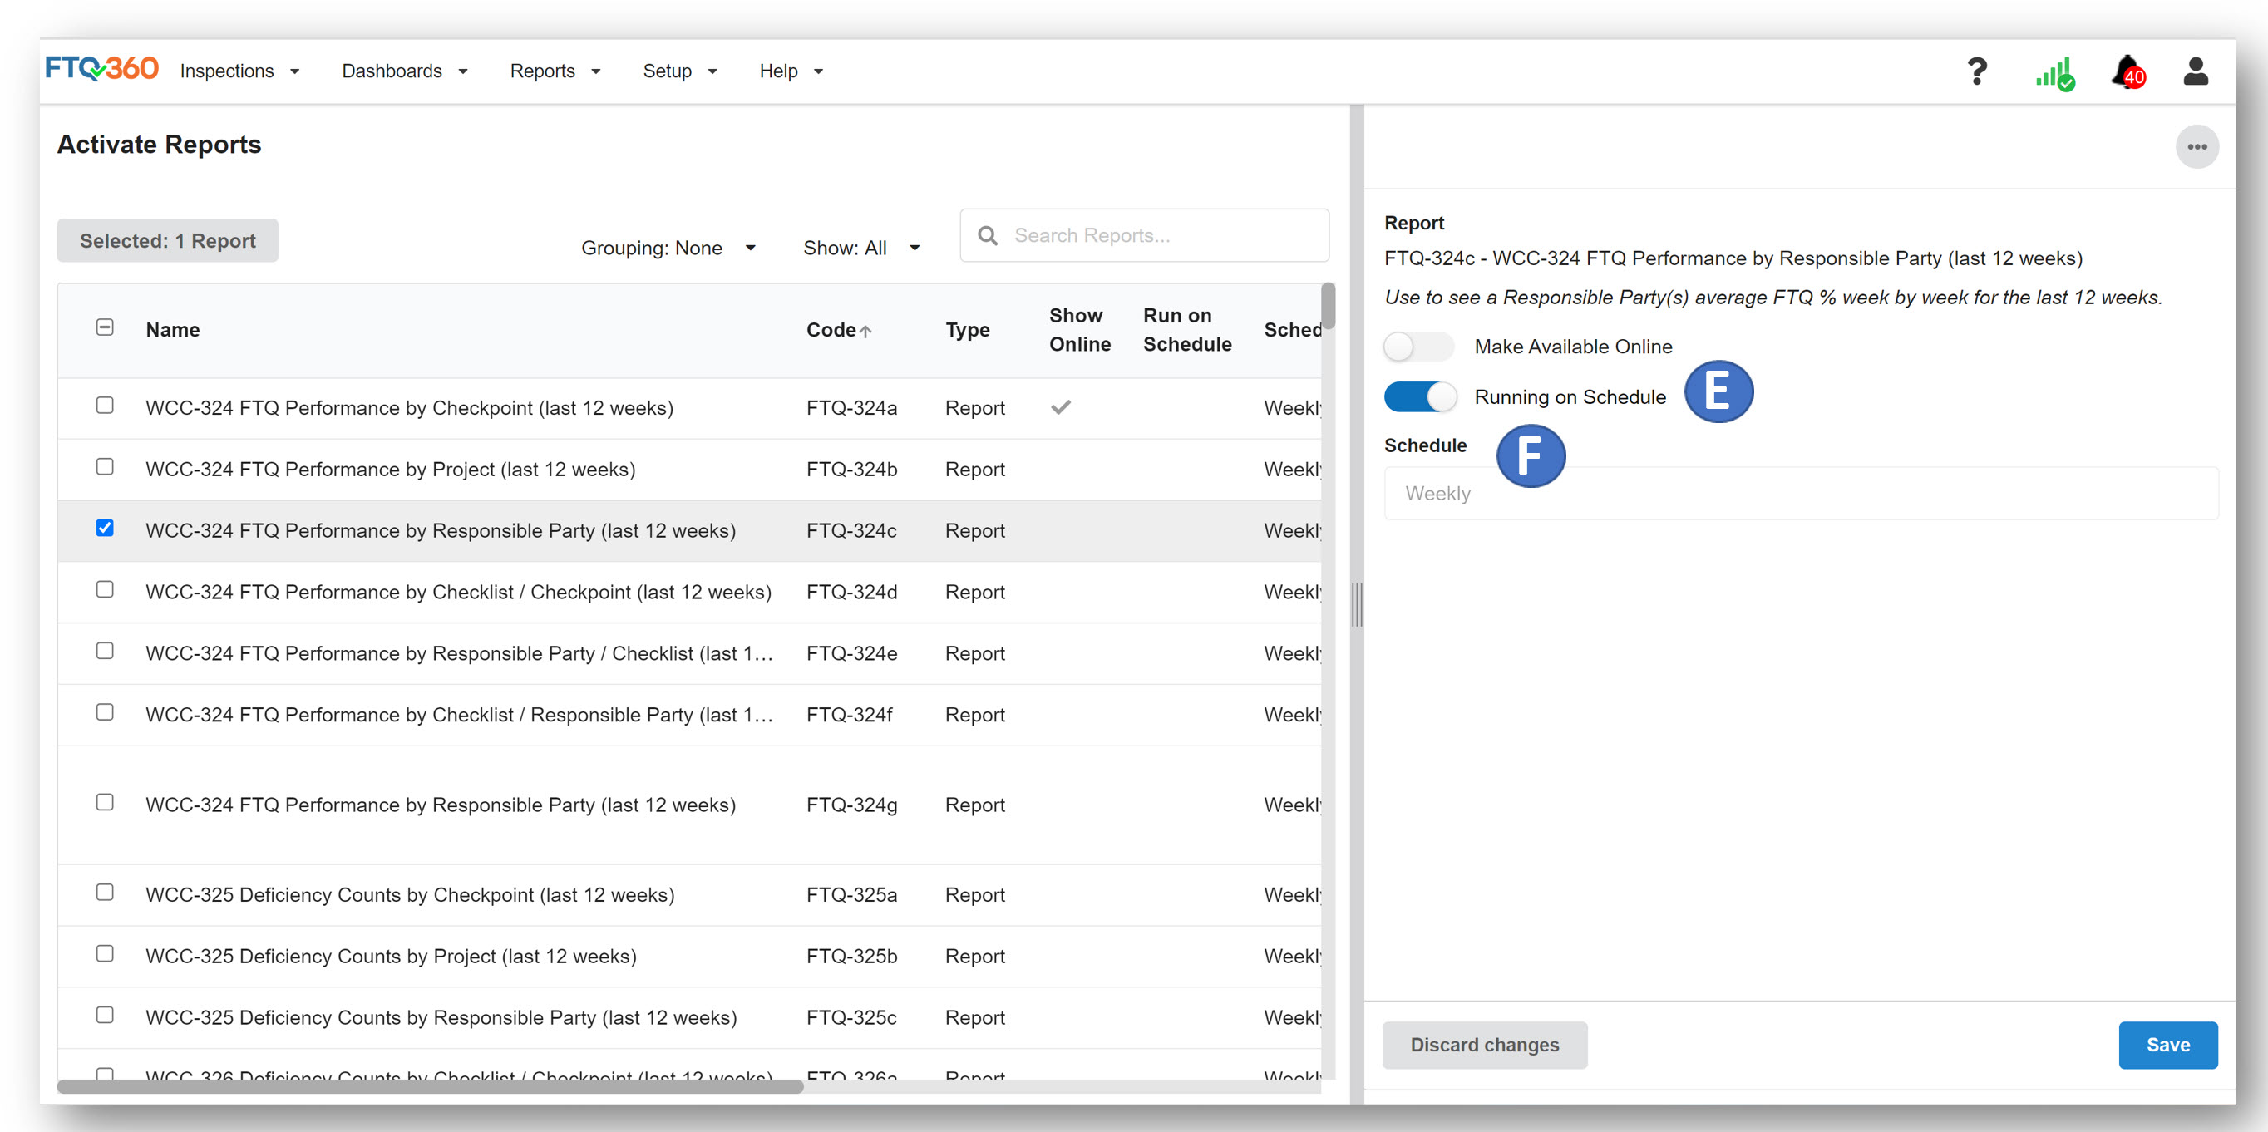Open the Setup menu
2268x1132 pixels.
click(680, 71)
